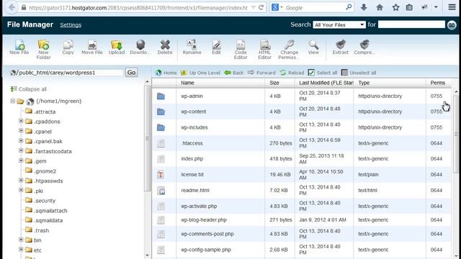The image size is (461, 259).
Task: Click the Copy toolbar icon
Action: click(x=68, y=47)
